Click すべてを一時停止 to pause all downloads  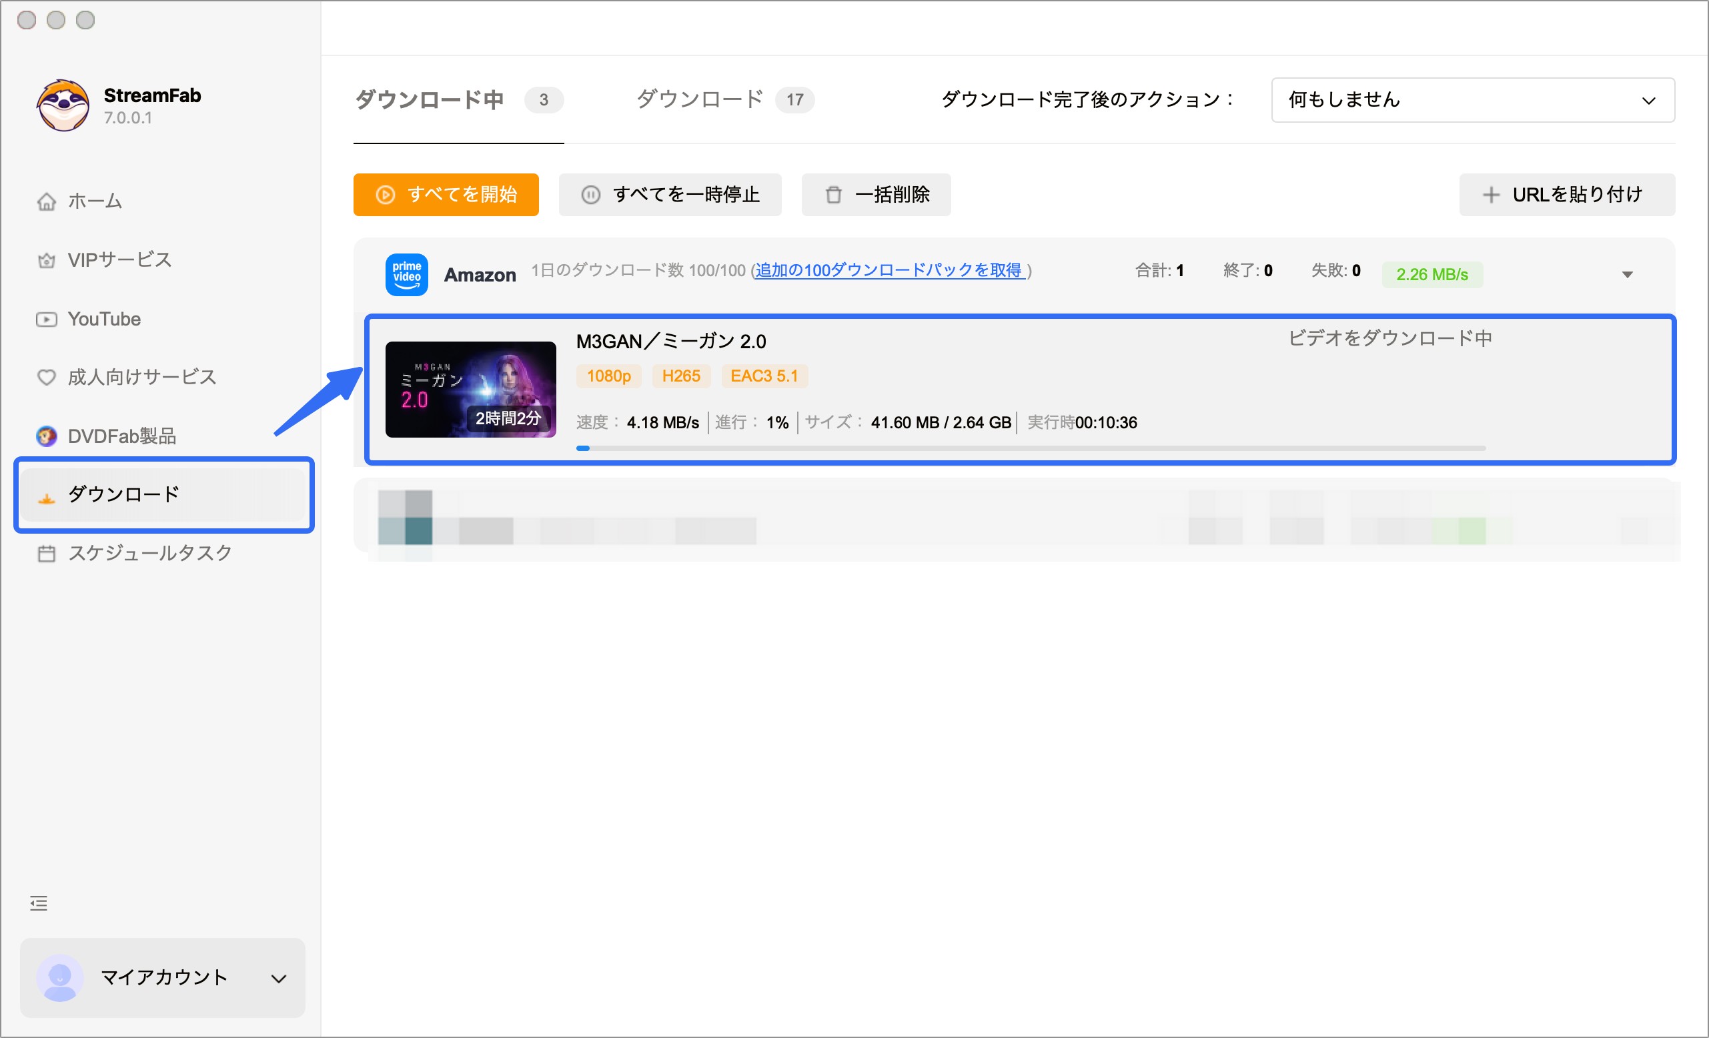click(x=669, y=195)
